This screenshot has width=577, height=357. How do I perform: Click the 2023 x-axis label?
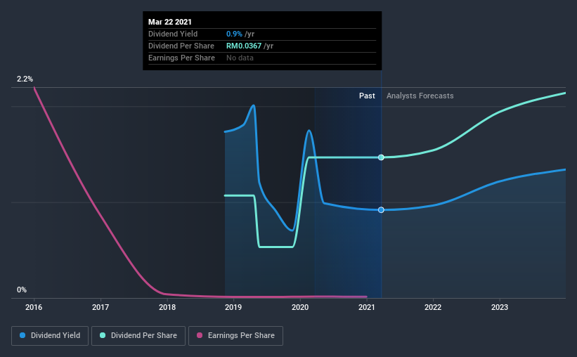[x=500, y=307]
